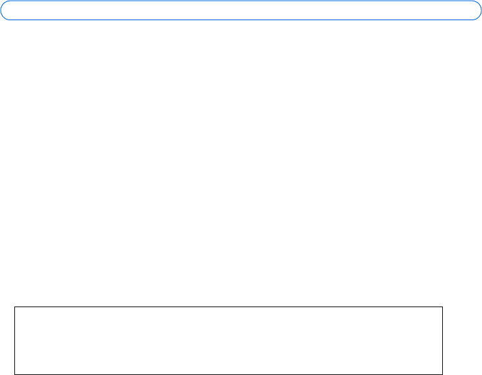The height and width of the screenshot is (375, 482).
Task: Click the top-left corner of the bordered box
Action: (x=15, y=307)
